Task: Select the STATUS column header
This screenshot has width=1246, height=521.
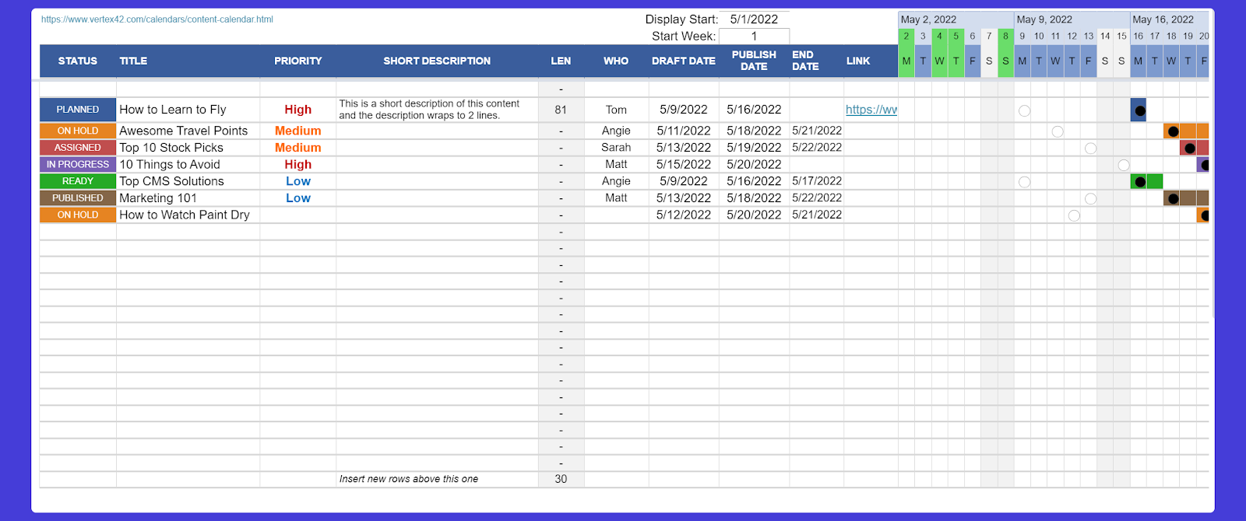Action: point(78,61)
